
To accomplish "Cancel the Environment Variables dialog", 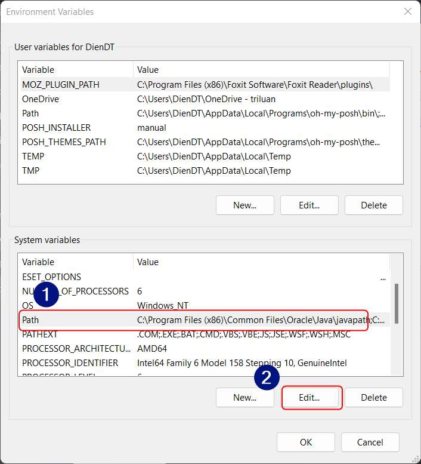I will point(370,443).
